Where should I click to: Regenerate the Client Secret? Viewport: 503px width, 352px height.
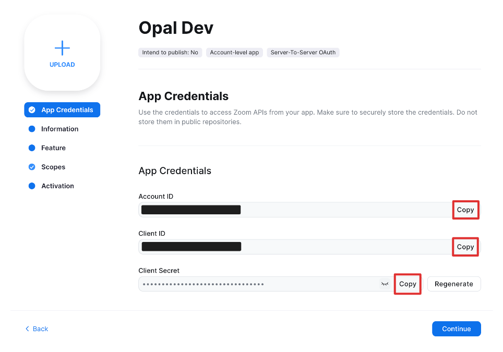click(454, 284)
